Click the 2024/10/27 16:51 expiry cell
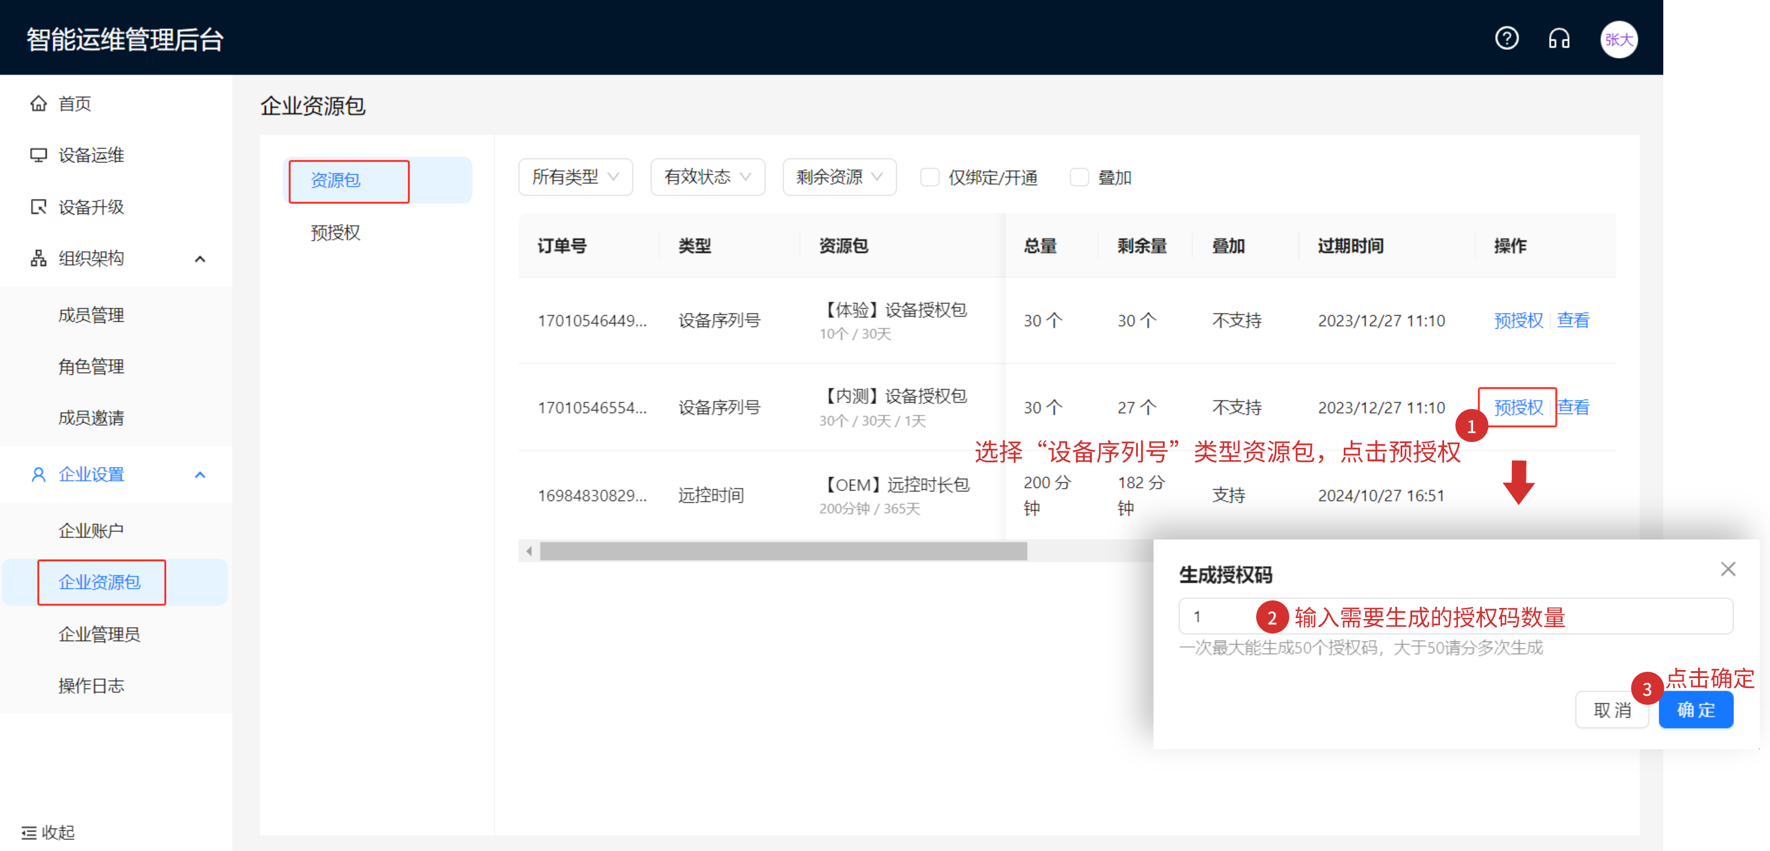 (x=1381, y=495)
